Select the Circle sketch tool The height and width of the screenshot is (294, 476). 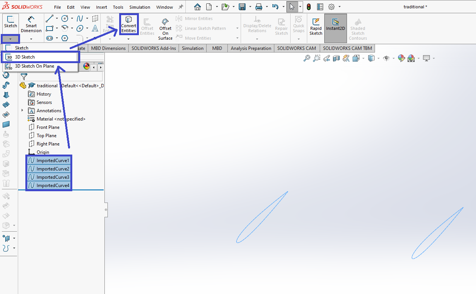pos(65,18)
